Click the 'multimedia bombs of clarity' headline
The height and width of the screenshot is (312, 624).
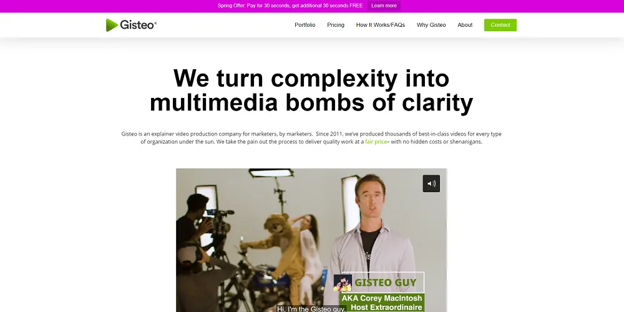311,103
